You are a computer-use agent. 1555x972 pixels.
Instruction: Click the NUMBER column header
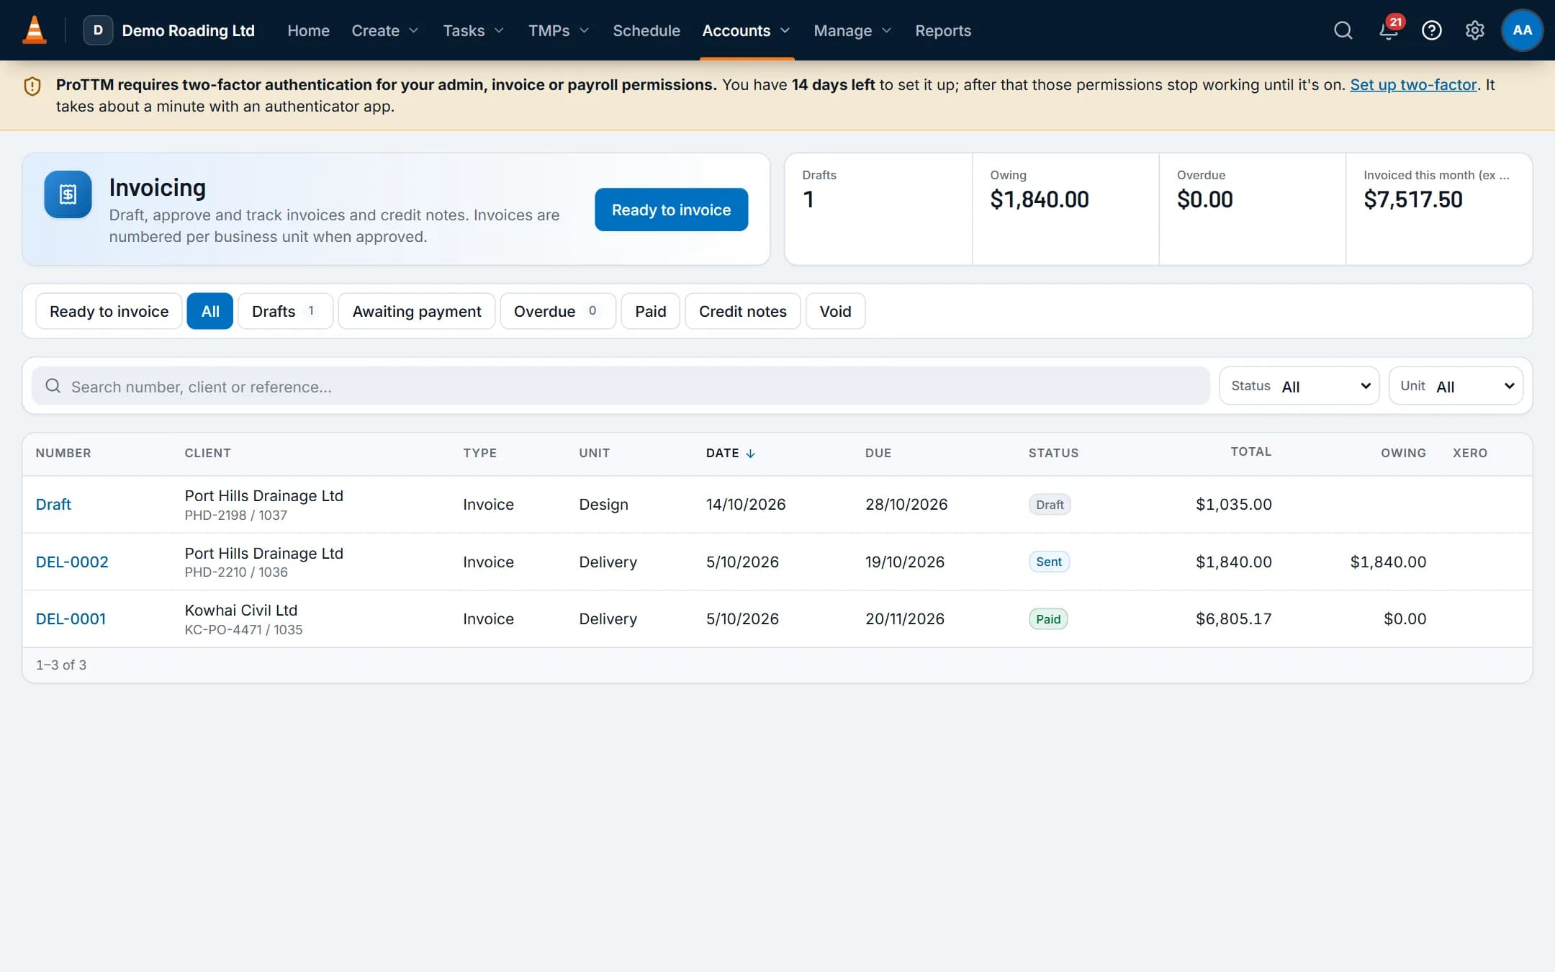point(63,453)
